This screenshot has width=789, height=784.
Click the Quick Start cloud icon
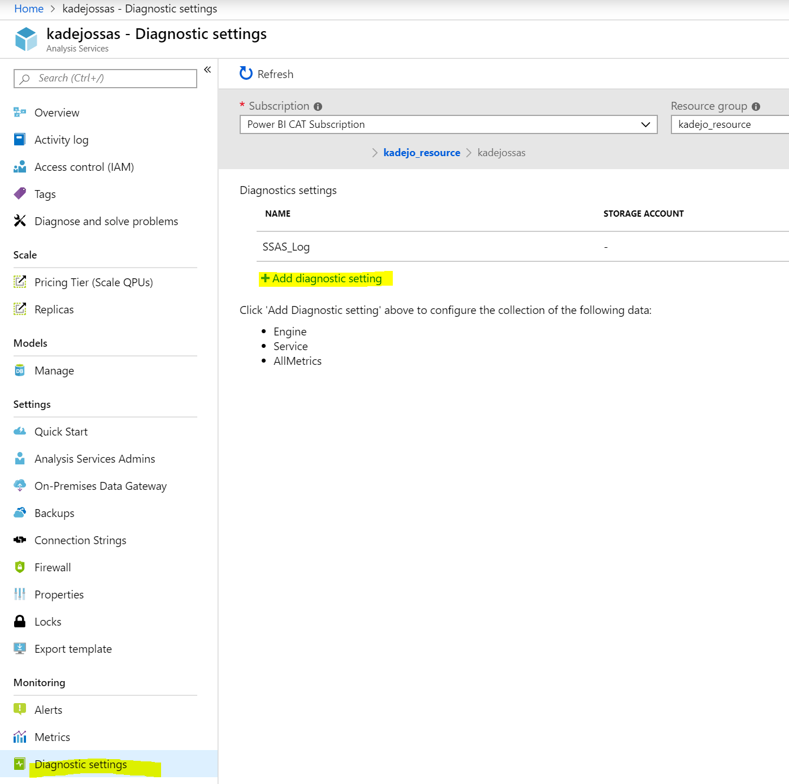(x=20, y=431)
